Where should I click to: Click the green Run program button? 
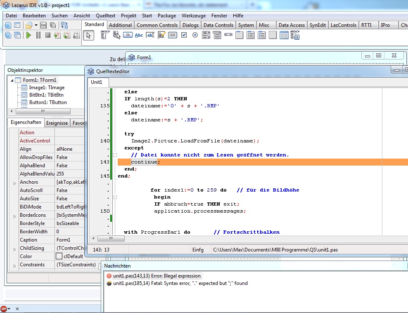point(28,36)
